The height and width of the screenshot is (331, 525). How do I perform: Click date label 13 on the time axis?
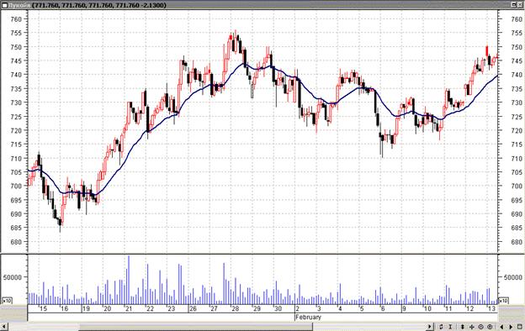tap(491, 308)
